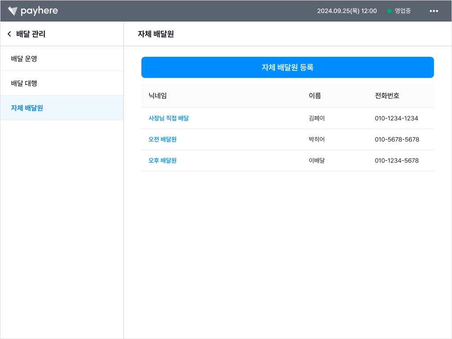This screenshot has height=339, width=452.
Task: Click the 자체 배달원 page title
Action: 156,34
